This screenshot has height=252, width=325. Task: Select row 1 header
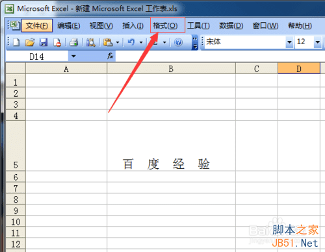pyautogui.click(x=16, y=81)
